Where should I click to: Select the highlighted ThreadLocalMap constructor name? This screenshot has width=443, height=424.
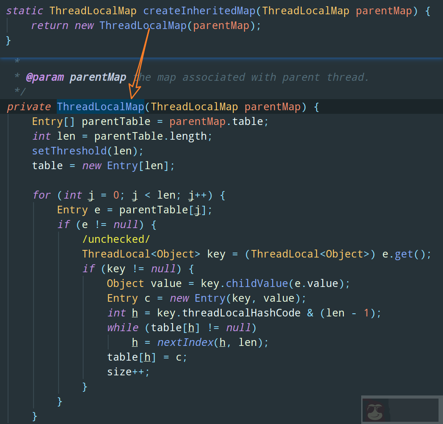pos(100,107)
